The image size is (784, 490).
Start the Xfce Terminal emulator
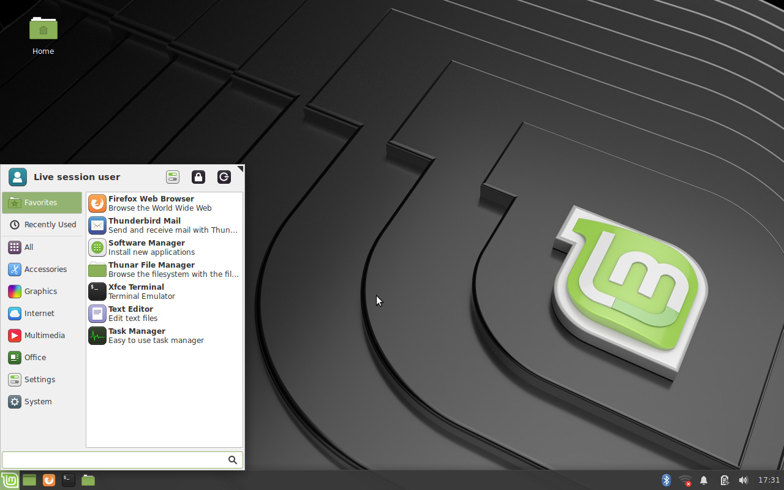coord(136,291)
